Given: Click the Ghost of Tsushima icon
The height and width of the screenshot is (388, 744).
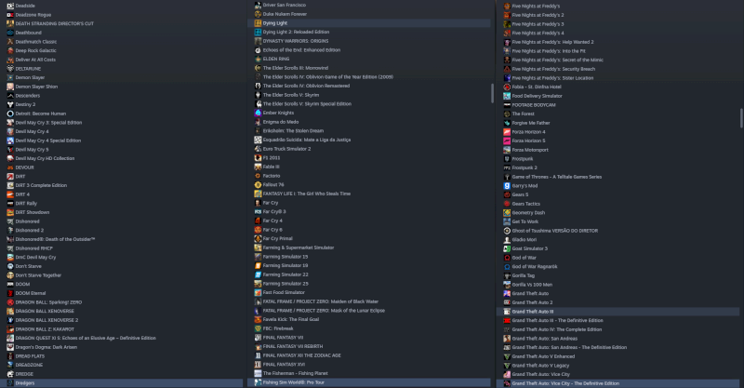Looking at the screenshot, I should pos(507,231).
